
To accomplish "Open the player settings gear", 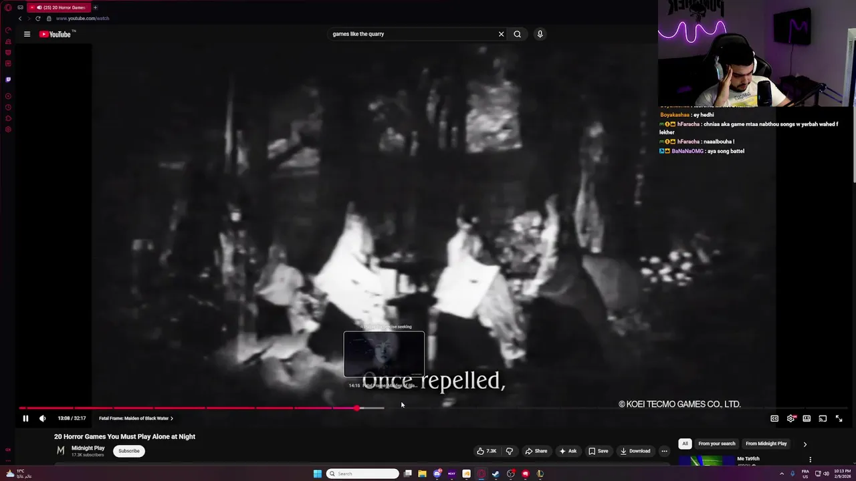I will pyautogui.click(x=790, y=418).
